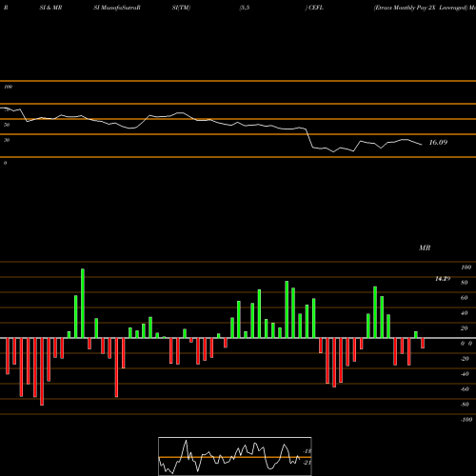Click 'Etracs Monthly Pay 2X Leveraged' title
476x476 pixels.
421,8
